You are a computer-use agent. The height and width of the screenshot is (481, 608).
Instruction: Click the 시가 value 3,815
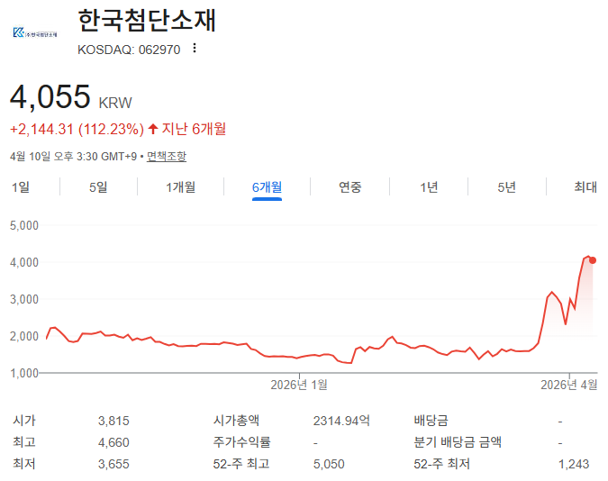pyautogui.click(x=113, y=421)
